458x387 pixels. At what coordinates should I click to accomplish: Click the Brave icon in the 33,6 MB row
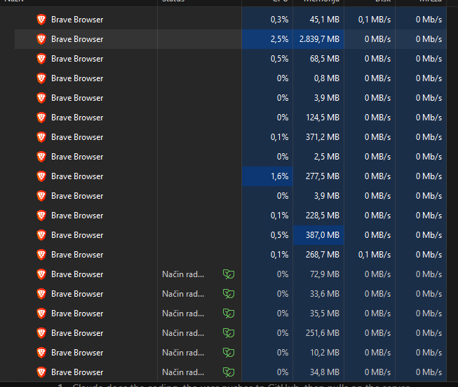click(x=41, y=294)
